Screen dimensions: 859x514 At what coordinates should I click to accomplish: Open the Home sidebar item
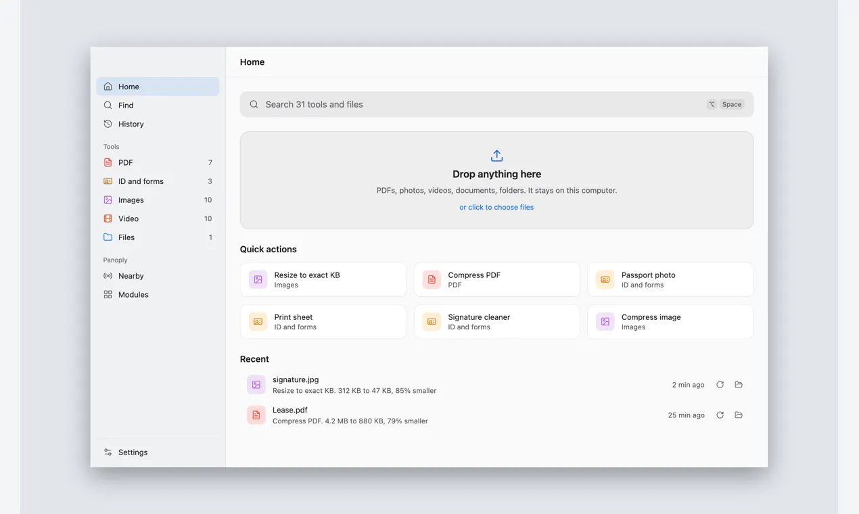pyautogui.click(x=158, y=87)
